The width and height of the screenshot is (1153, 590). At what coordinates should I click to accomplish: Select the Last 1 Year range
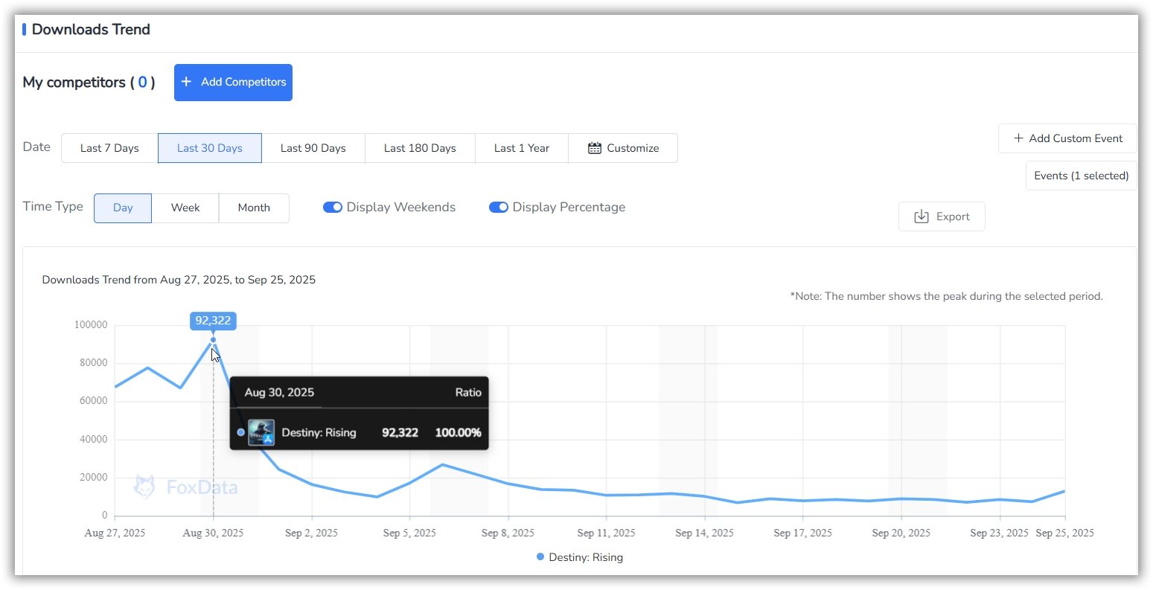[522, 148]
